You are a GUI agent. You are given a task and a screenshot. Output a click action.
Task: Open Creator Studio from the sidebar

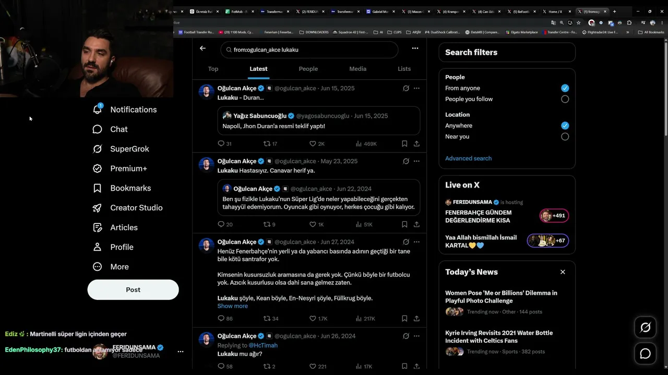point(127,208)
